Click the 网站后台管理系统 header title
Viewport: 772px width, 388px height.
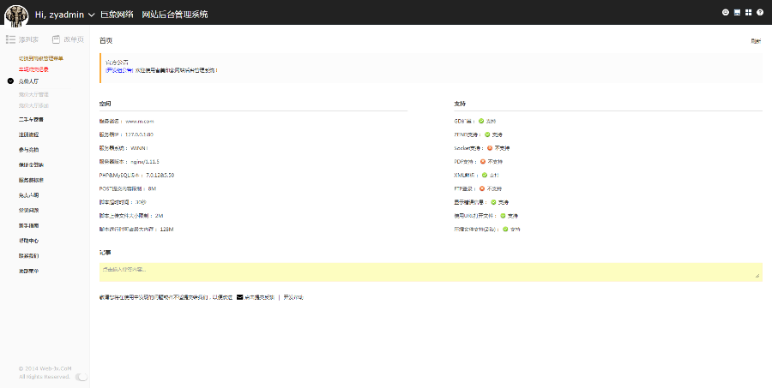tap(175, 15)
